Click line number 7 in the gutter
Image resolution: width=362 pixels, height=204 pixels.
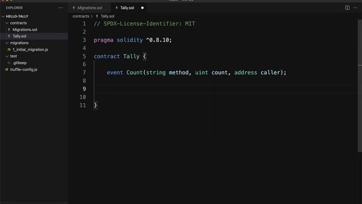coord(84,73)
